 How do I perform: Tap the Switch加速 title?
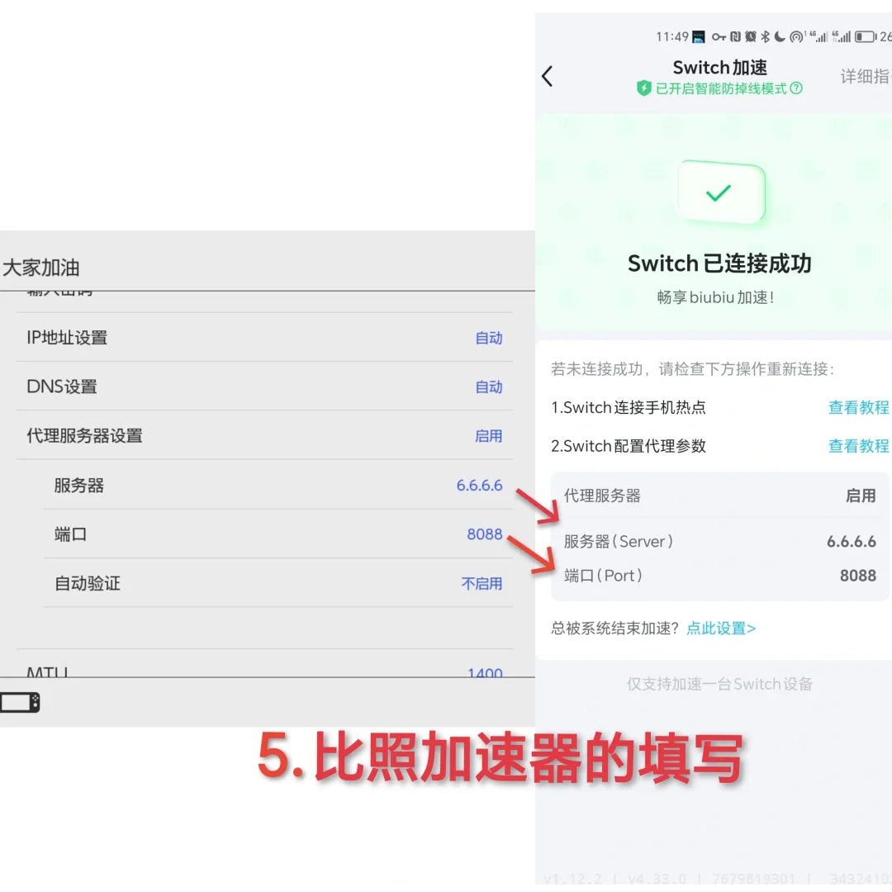(719, 67)
